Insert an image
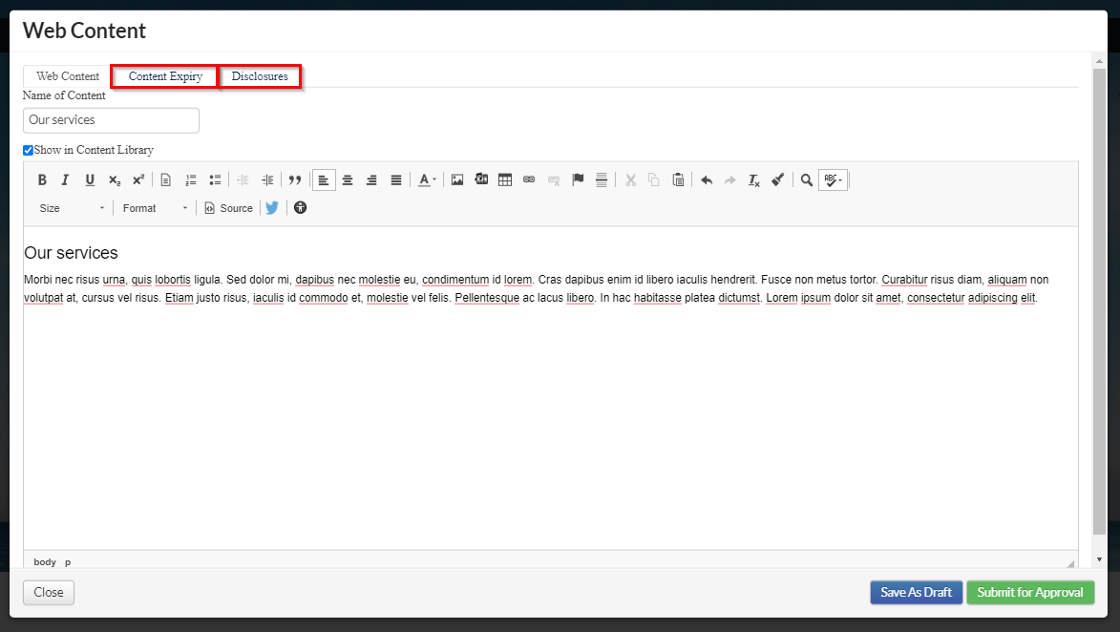The height and width of the screenshot is (632, 1120). [457, 180]
